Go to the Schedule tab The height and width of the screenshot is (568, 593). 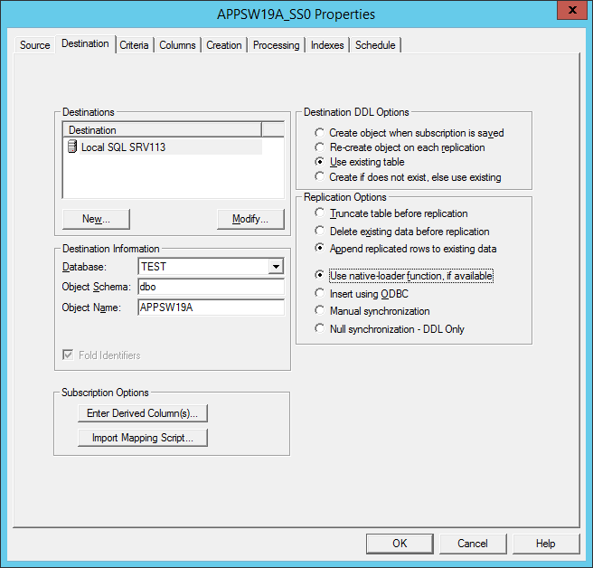click(375, 45)
